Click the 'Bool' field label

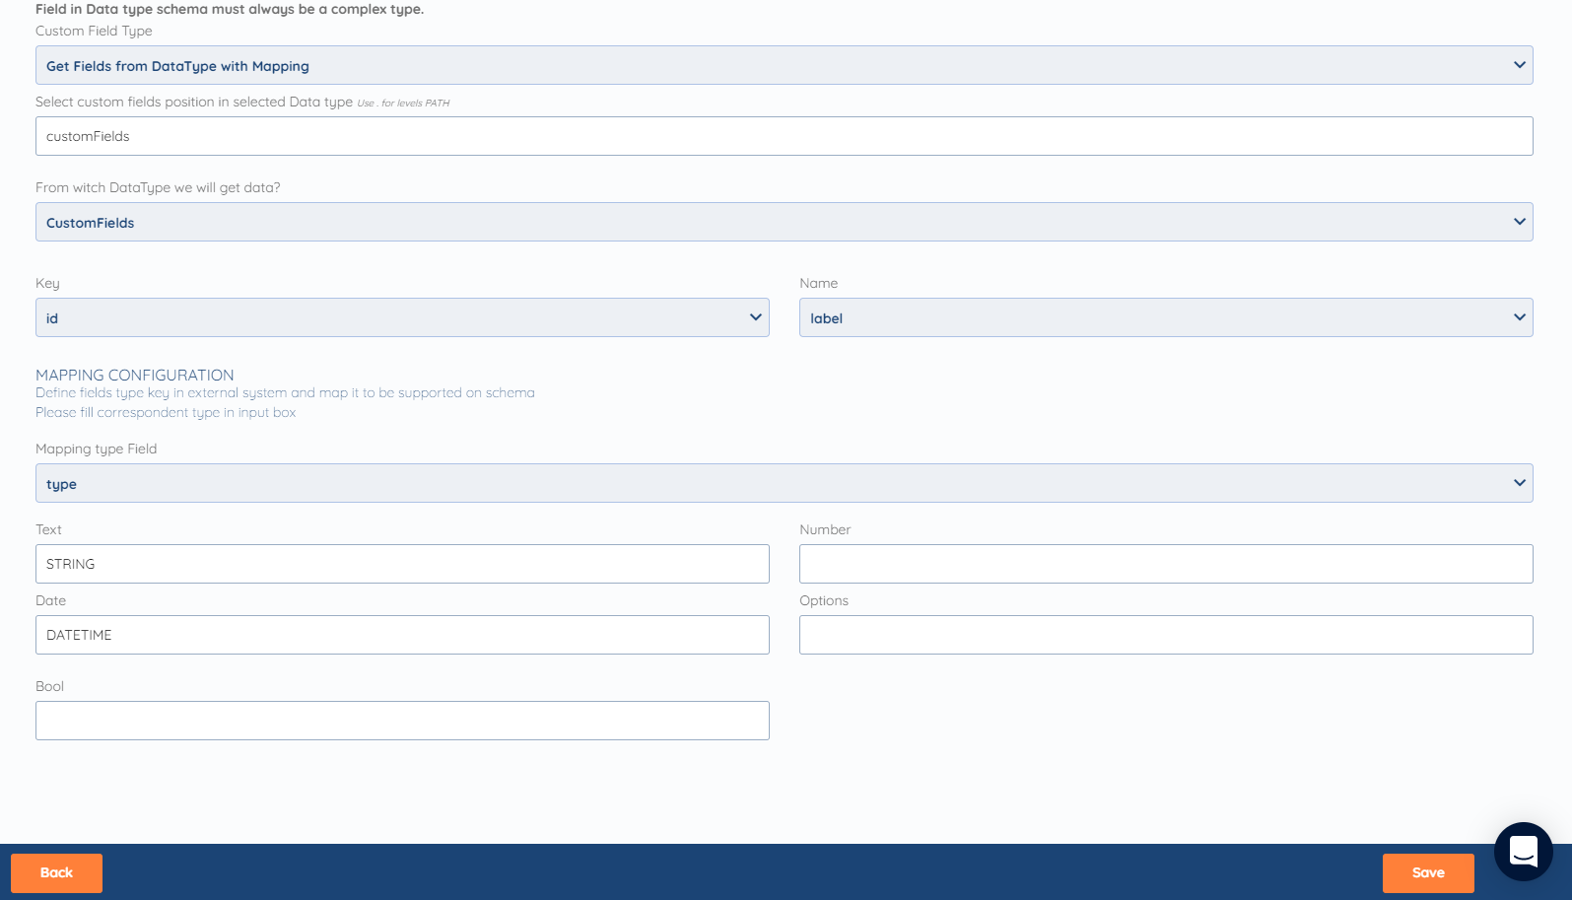click(x=49, y=686)
